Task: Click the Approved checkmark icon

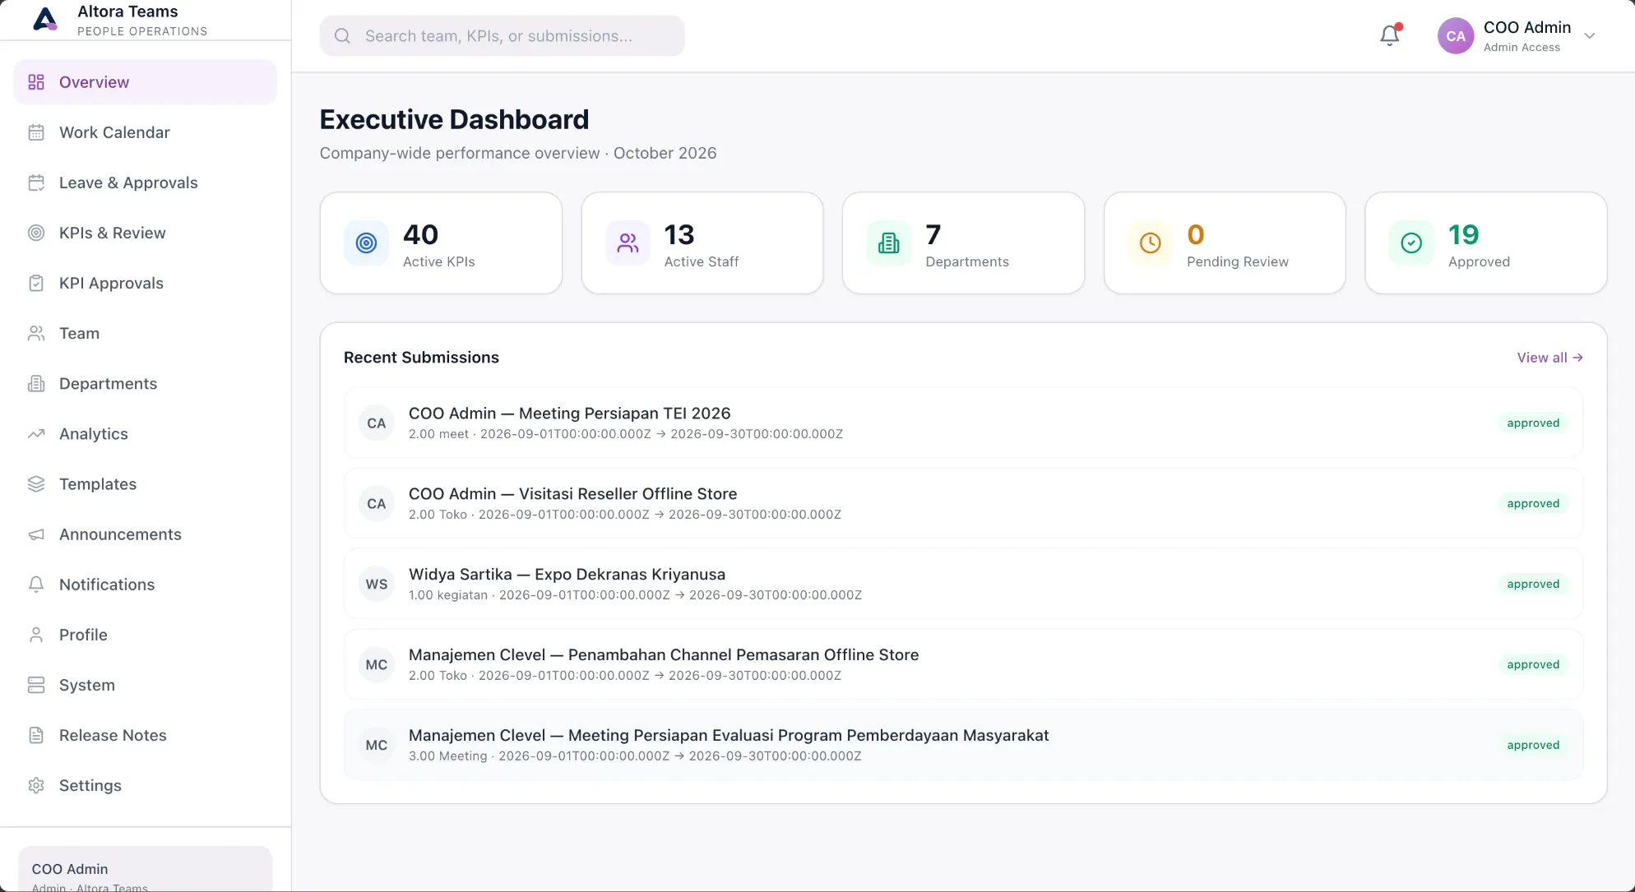Action: [1411, 243]
